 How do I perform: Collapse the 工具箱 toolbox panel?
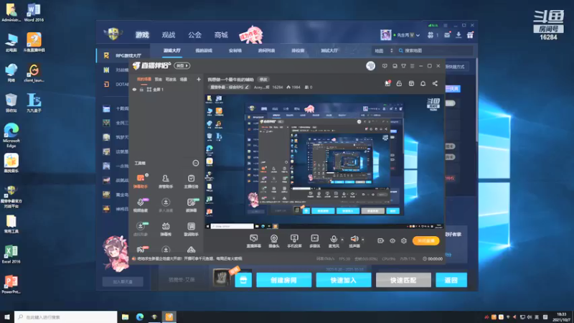[x=195, y=163]
